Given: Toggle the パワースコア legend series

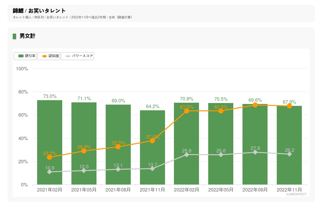Looking at the screenshot, I should tap(77, 56).
